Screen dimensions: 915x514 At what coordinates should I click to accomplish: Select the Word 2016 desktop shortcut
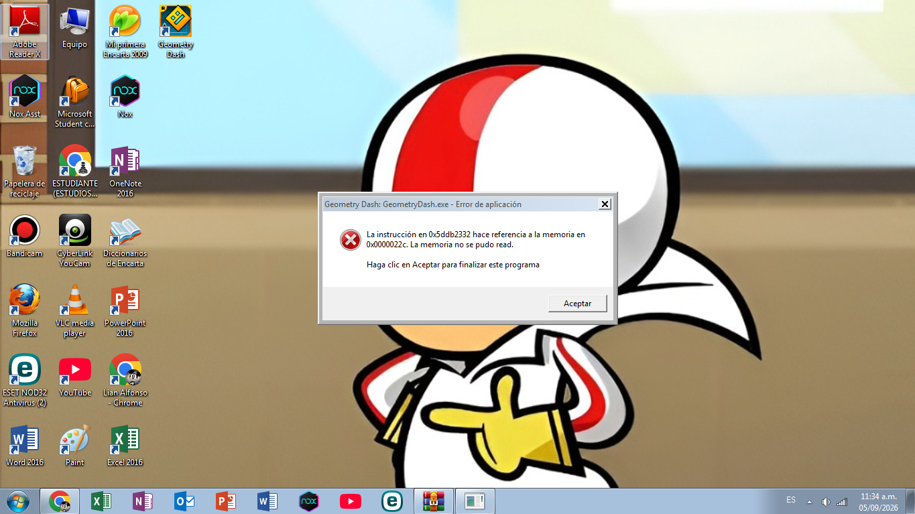pyautogui.click(x=25, y=446)
